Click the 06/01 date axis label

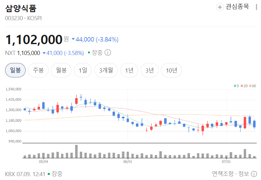click(128, 161)
